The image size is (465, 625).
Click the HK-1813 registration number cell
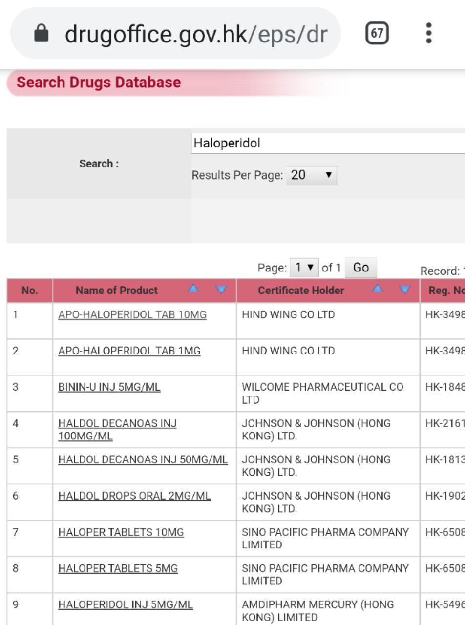pos(443,466)
